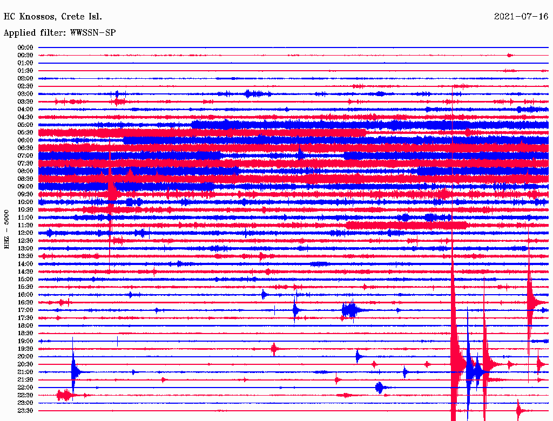Select the 00:00 time row label
The image size is (553, 421).
25,47
